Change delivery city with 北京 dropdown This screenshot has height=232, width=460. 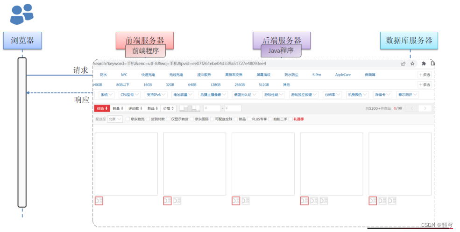click(115, 119)
